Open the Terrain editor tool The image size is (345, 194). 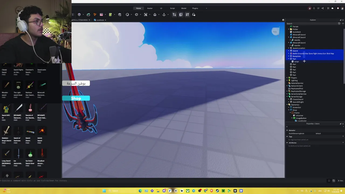click(x=88, y=15)
